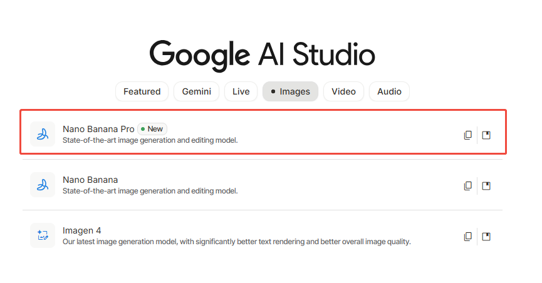Copy the Imagen 4 model ID
This screenshot has width=542, height=283.
click(x=467, y=236)
